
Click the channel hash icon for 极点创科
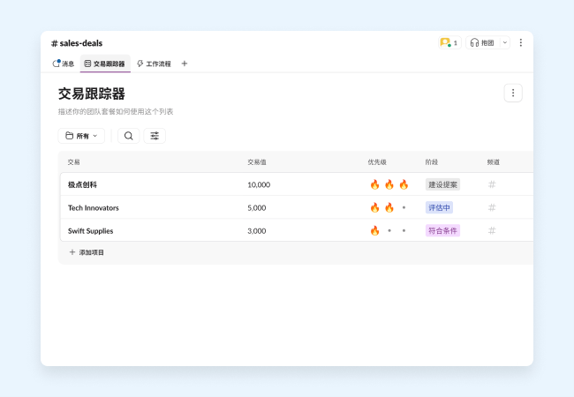click(x=492, y=184)
